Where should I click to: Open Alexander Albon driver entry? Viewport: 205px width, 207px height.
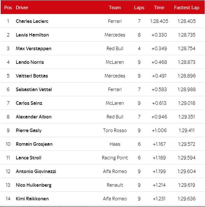tap(34, 117)
